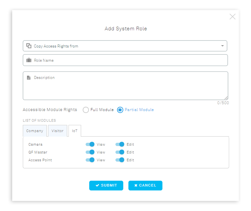Close the Add System Role dialog
Viewport: 251px width, 211px height.
tap(232, 17)
